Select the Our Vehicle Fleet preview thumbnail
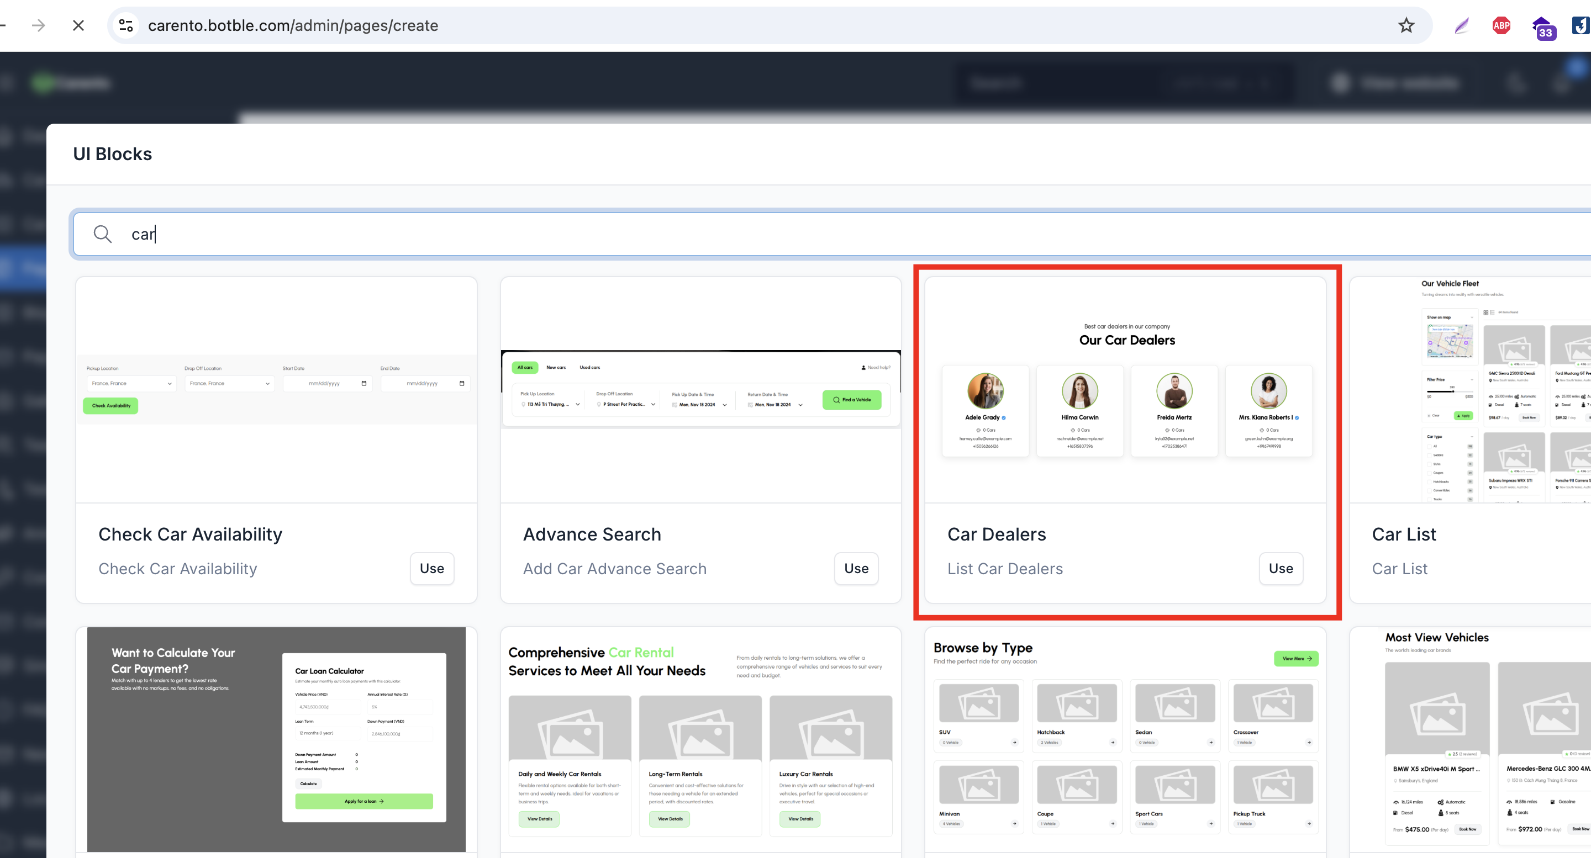Image resolution: width=1591 pixels, height=858 pixels. coord(1471,389)
